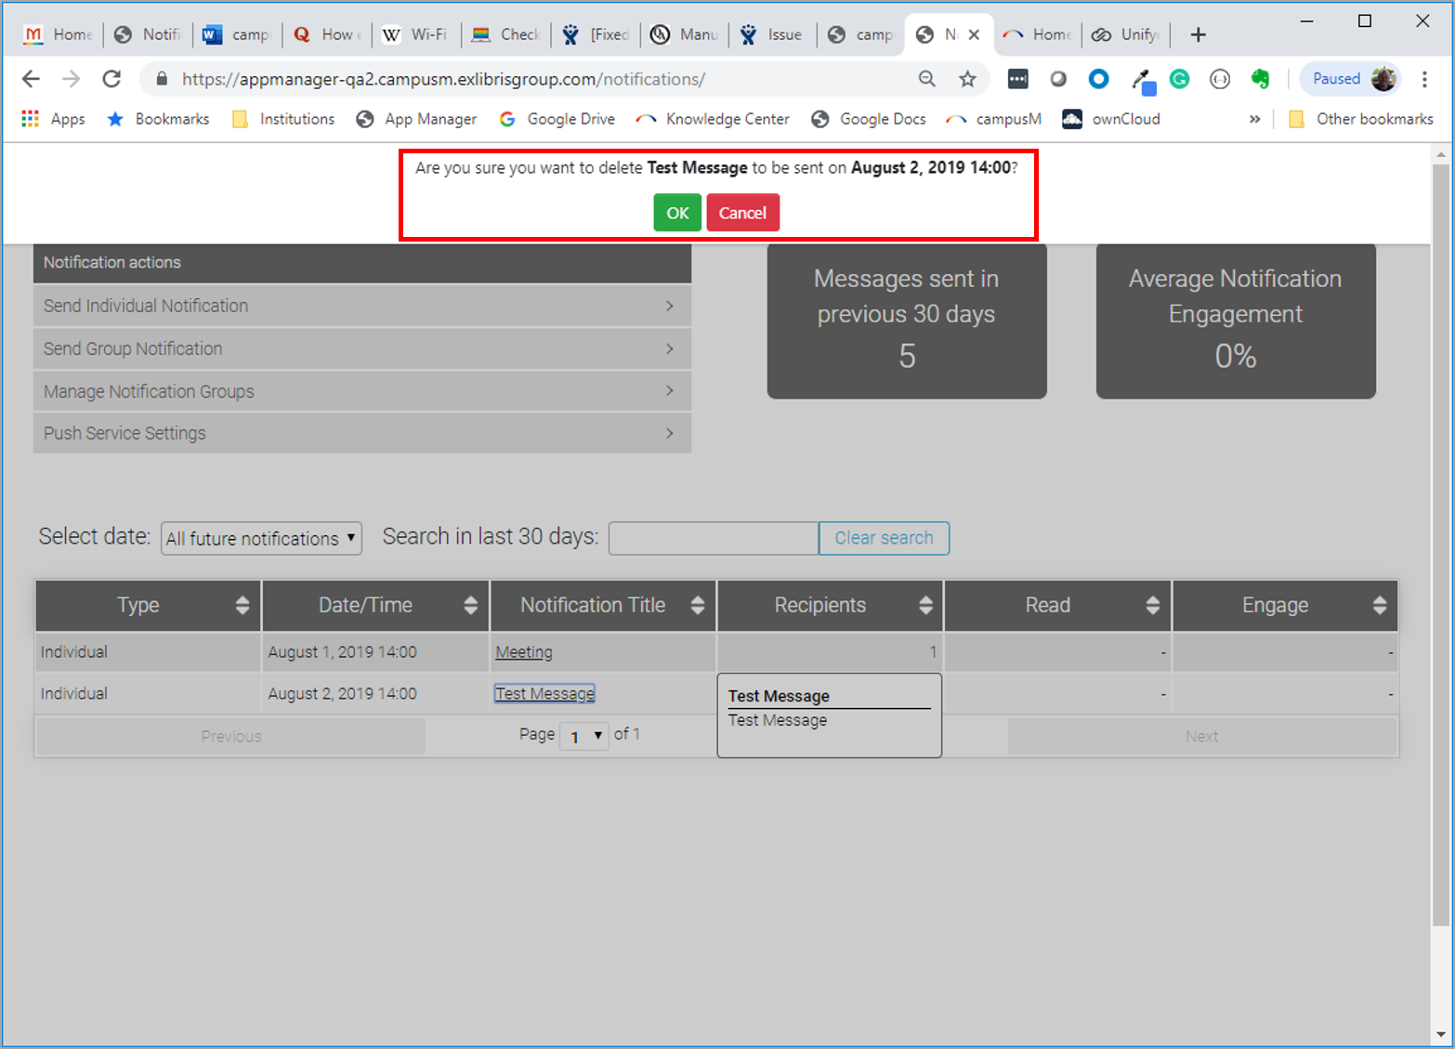Click the Previous page button
Screen dimensions: 1455x1049
pyautogui.click(x=231, y=736)
